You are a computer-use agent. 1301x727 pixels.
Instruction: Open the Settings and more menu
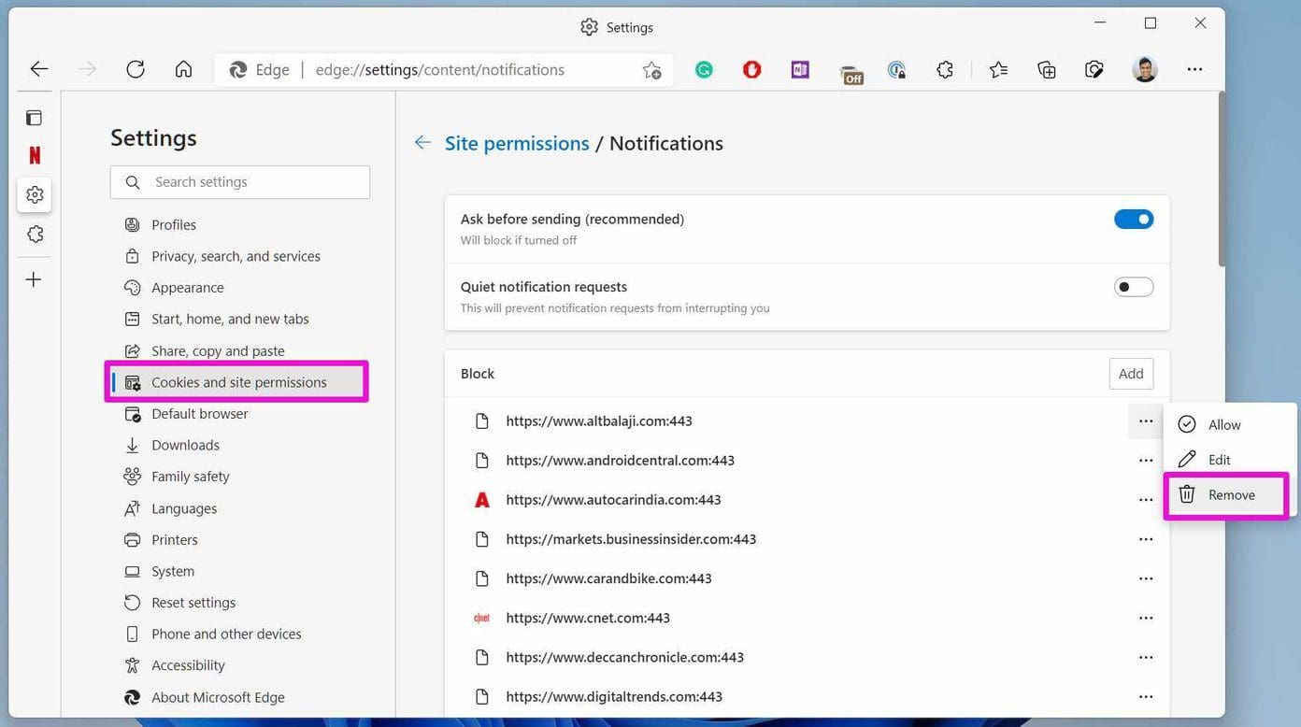[x=1194, y=69]
